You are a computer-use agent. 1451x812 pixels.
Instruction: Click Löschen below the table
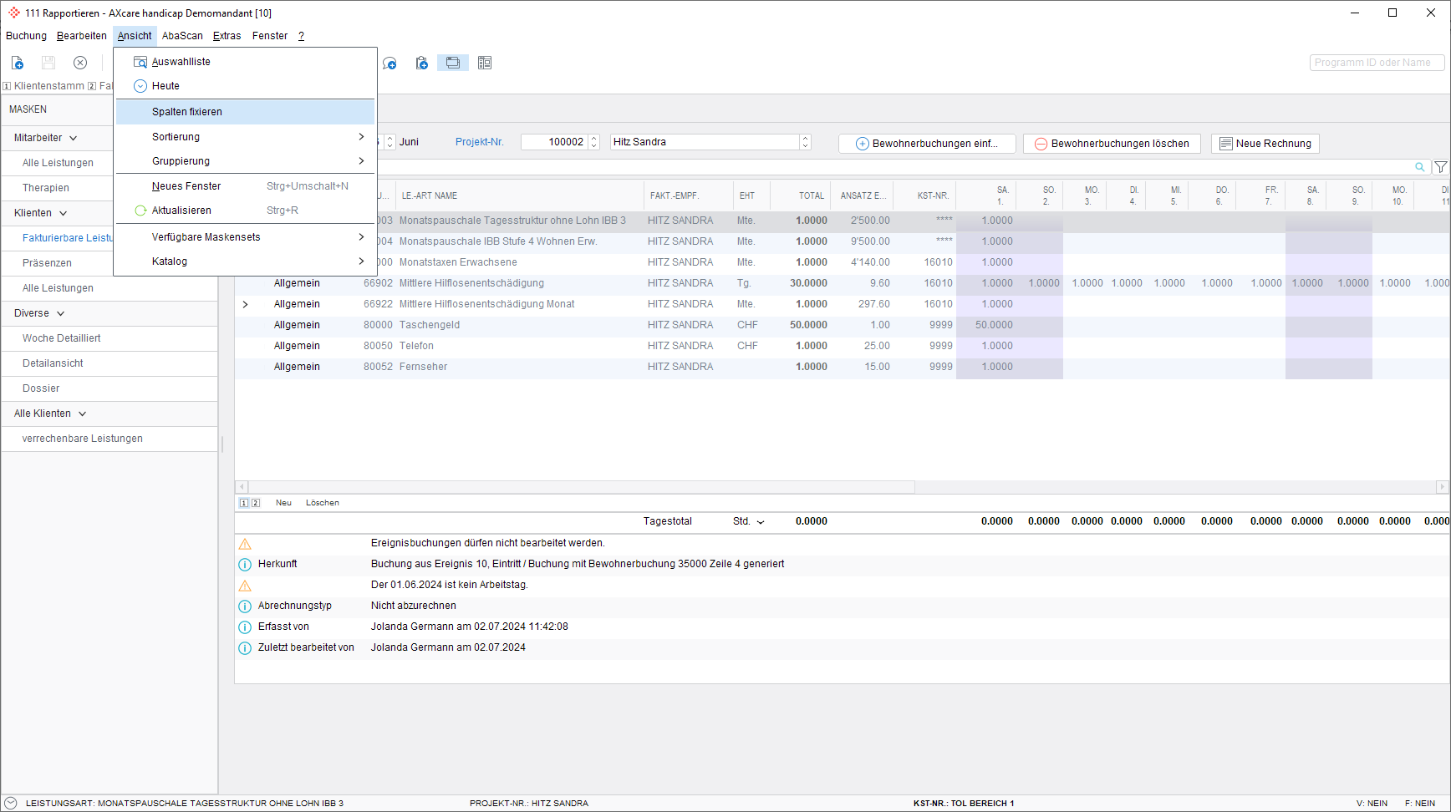point(323,503)
